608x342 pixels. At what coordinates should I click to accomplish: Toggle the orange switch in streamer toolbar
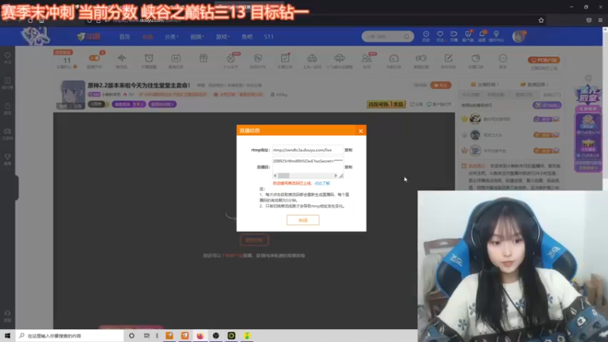pyautogui.click(x=94, y=59)
